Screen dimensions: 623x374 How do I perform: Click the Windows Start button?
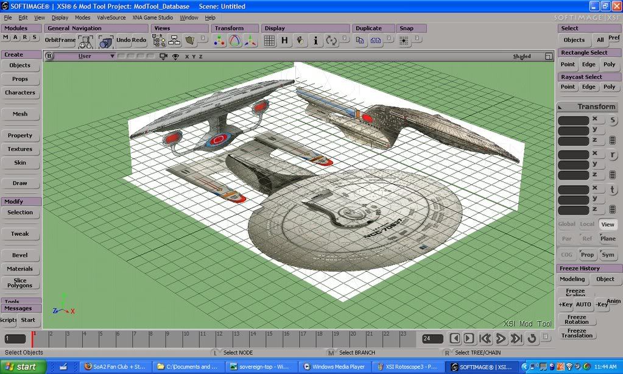23,367
